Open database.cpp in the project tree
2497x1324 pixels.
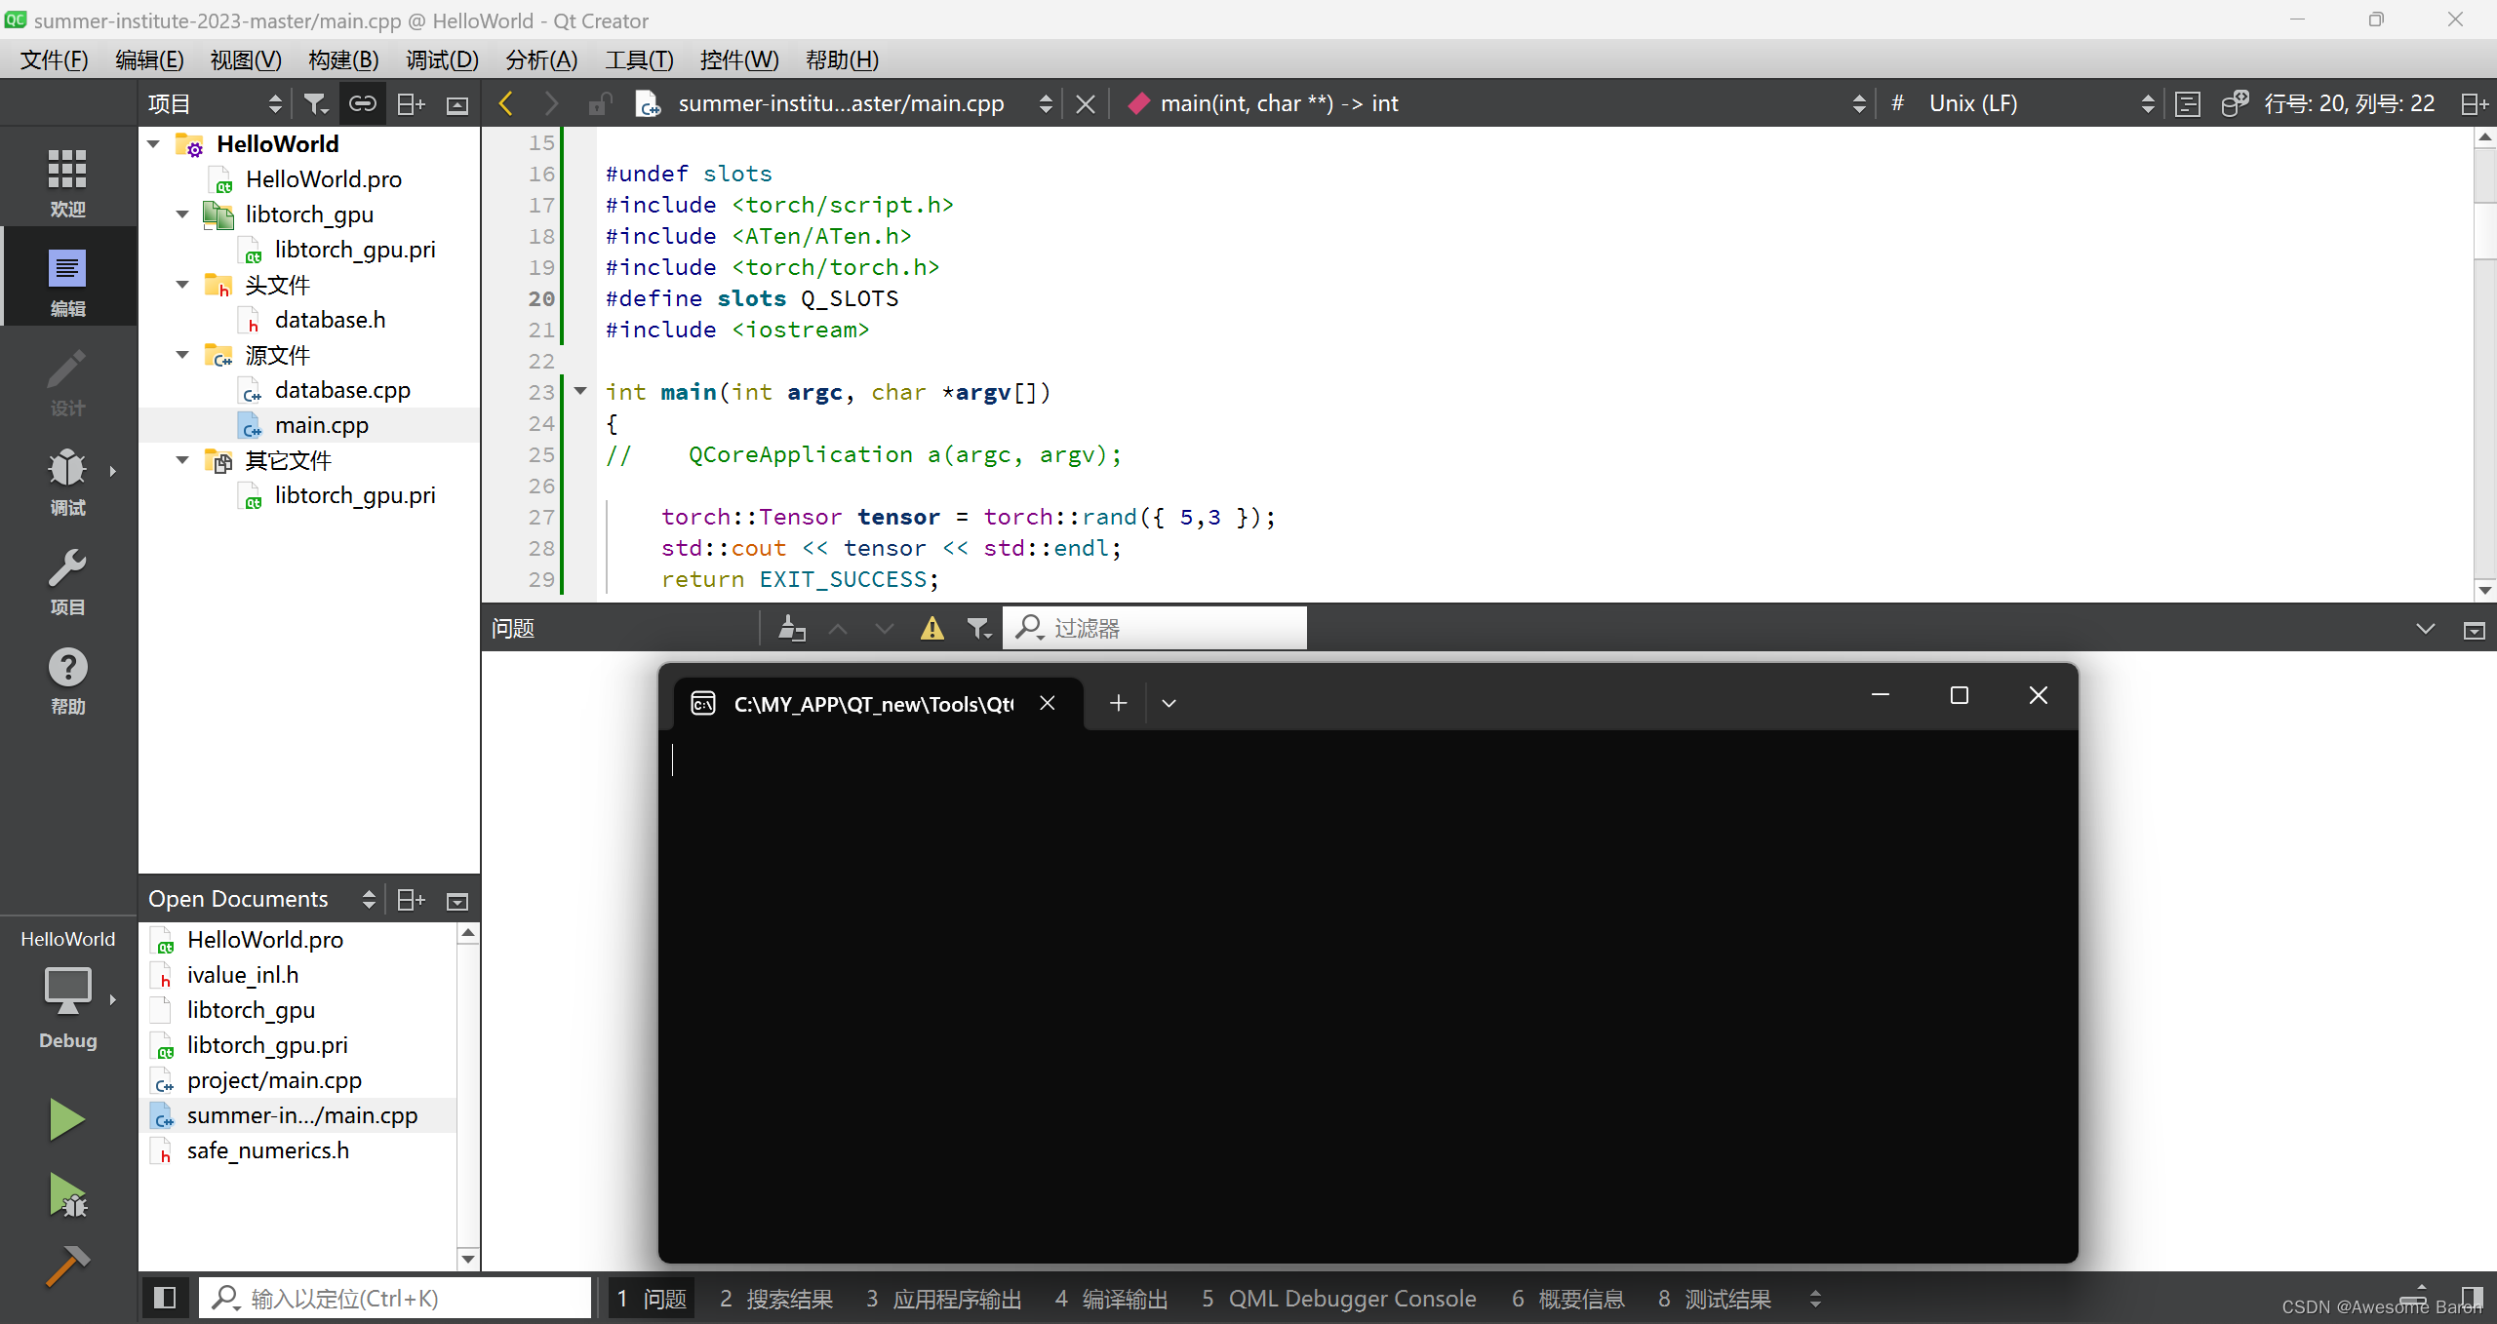[x=341, y=390]
